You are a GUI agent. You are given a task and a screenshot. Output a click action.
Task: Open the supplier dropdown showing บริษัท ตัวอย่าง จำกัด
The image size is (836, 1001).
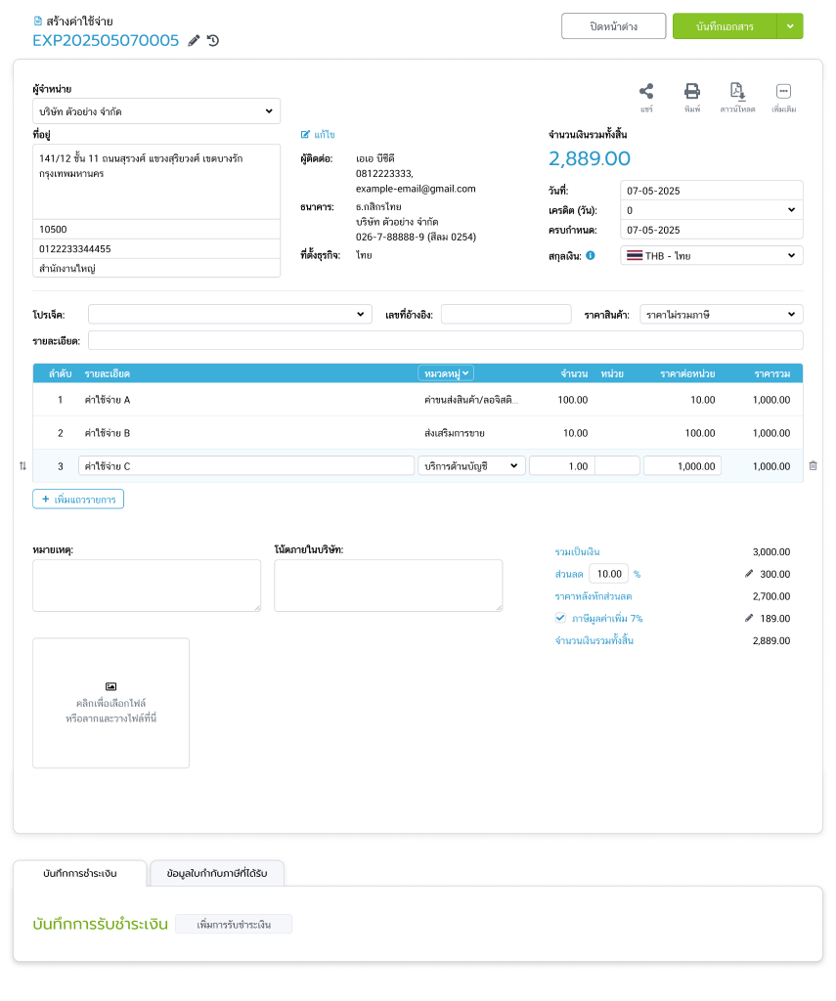pos(156,111)
